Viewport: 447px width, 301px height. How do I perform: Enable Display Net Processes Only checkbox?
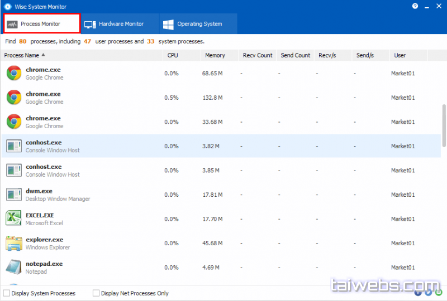click(96, 293)
